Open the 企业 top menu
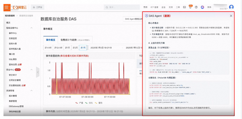 coord(163,7)
